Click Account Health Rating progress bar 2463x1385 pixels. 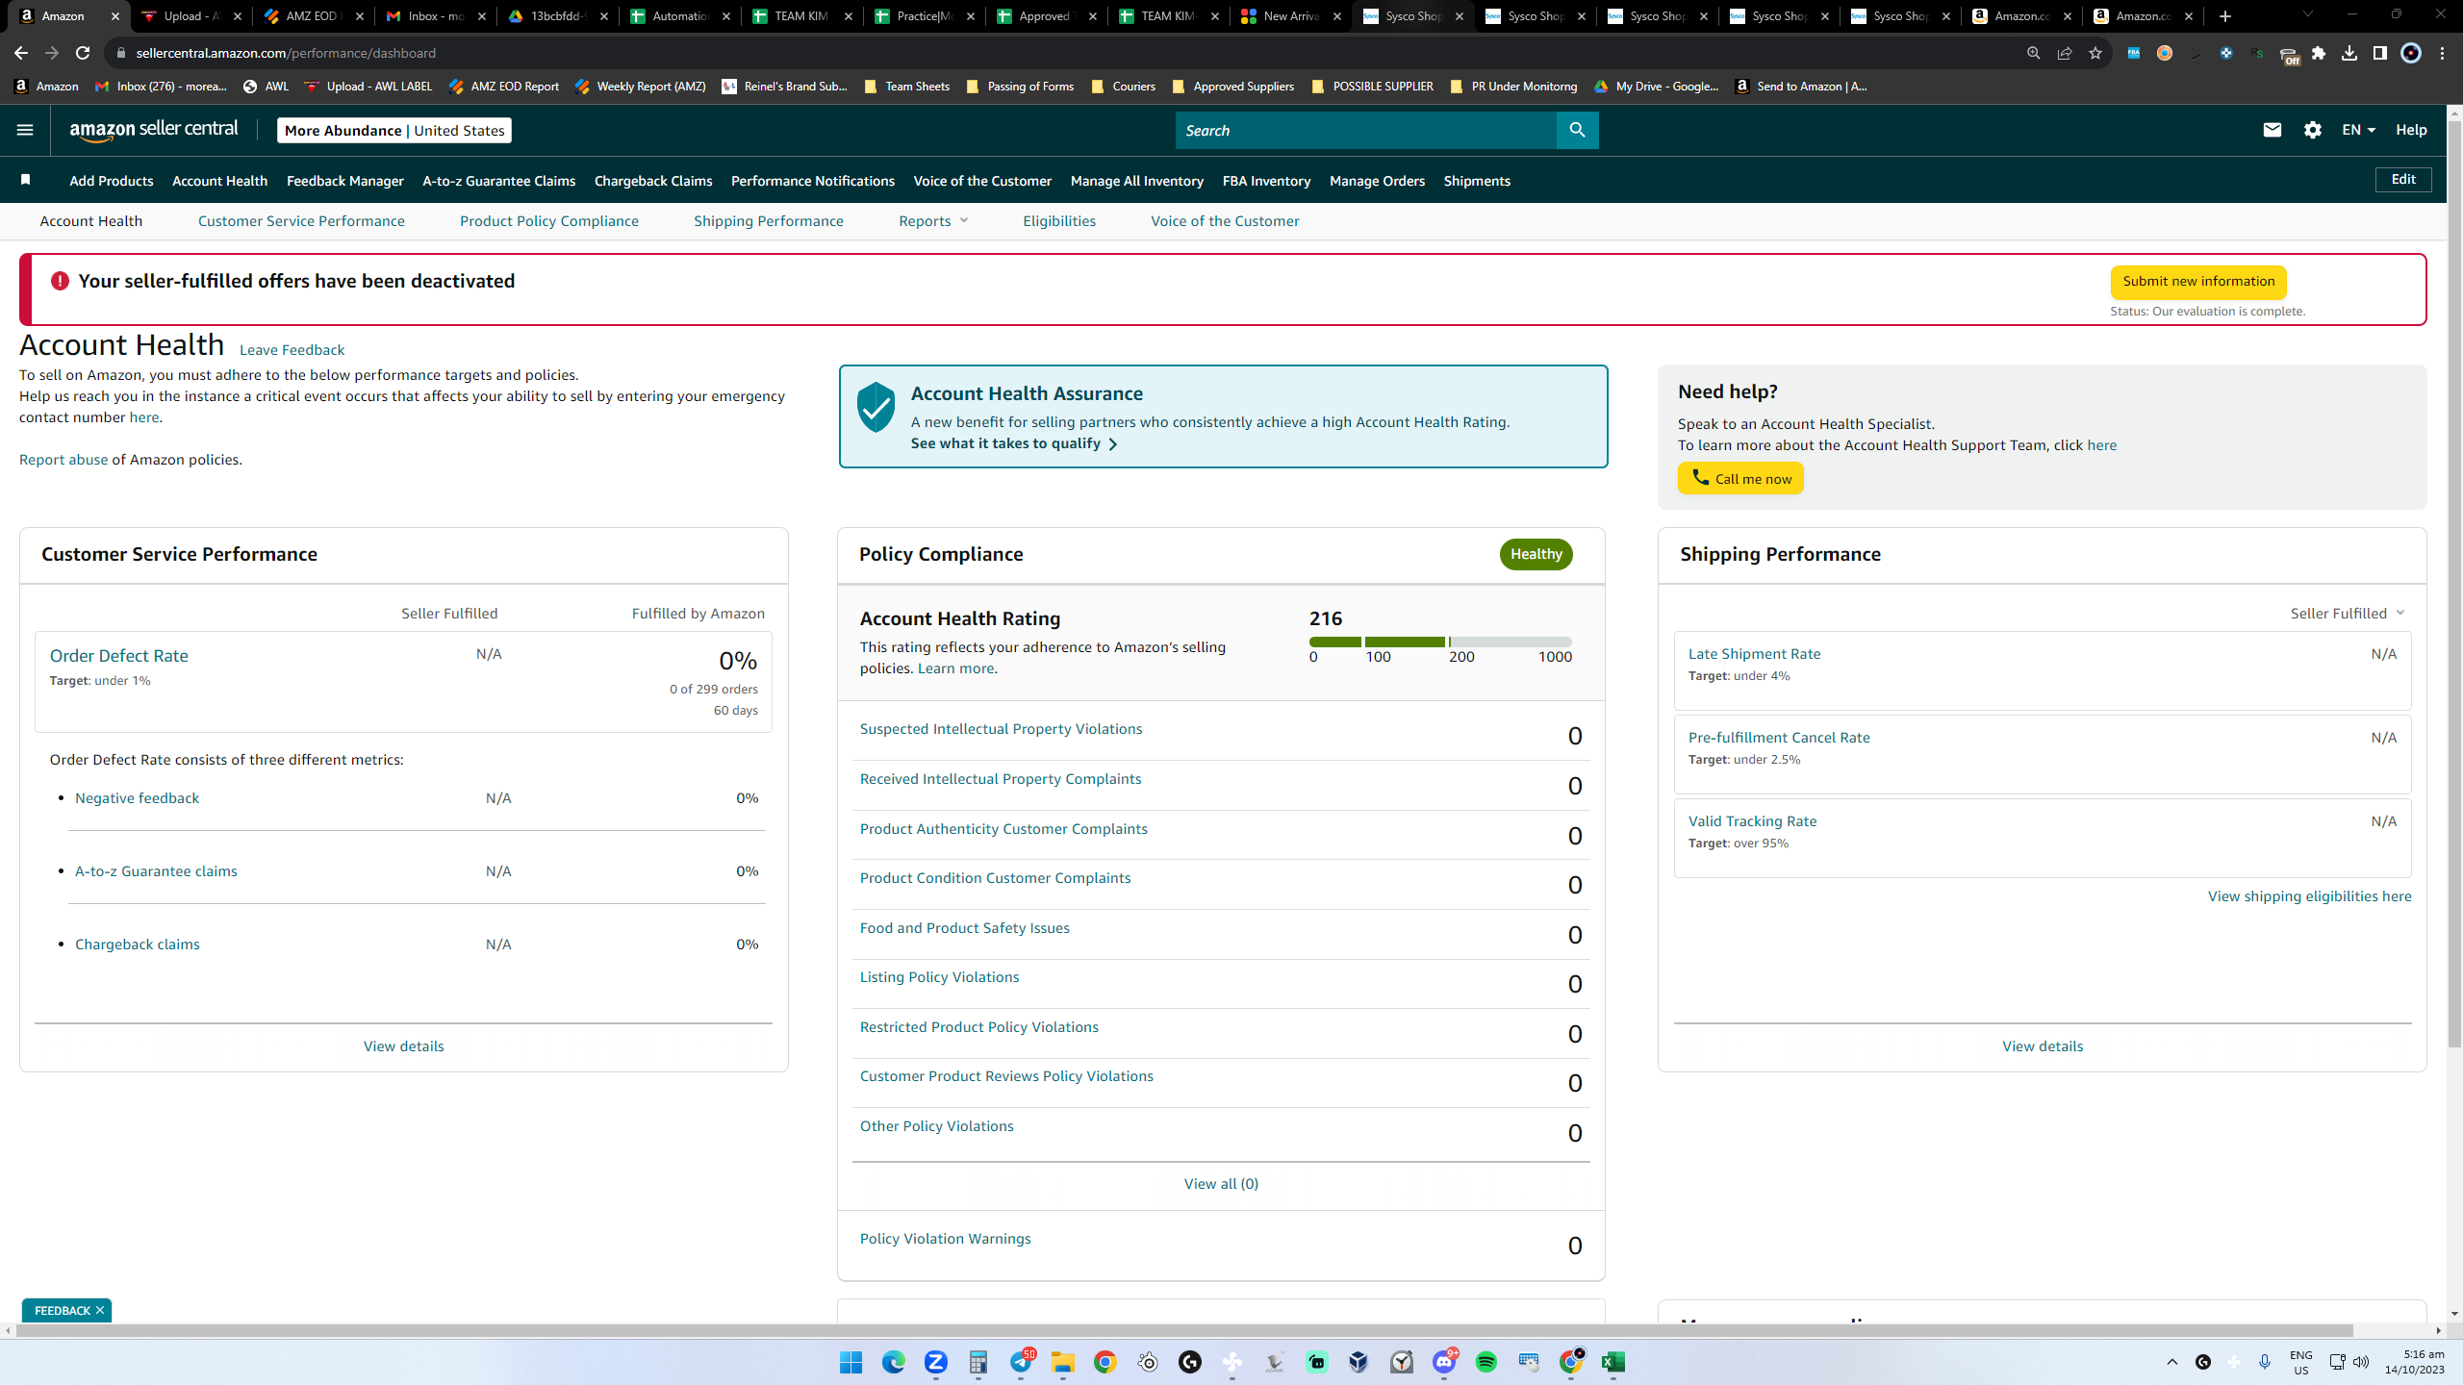1440,642
